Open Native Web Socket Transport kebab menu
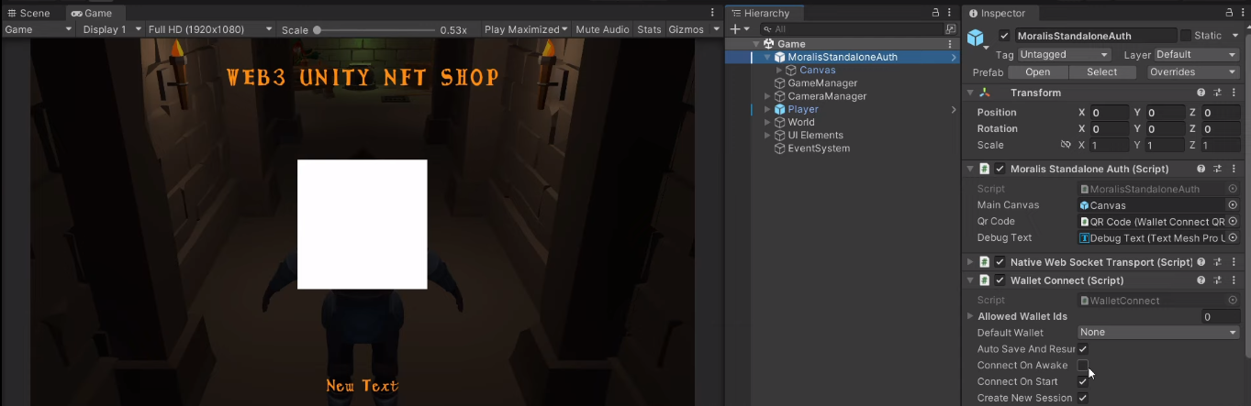The image size is (1251, 406). coord(1233,262)
